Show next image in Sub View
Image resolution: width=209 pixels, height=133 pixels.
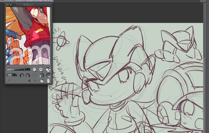coord(35,81)
